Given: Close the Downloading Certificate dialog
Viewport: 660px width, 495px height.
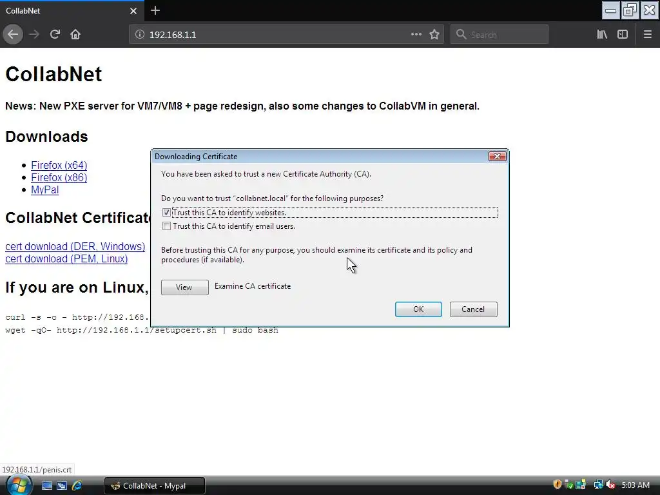Looking at the screenshot, I should tap(497, 157).
